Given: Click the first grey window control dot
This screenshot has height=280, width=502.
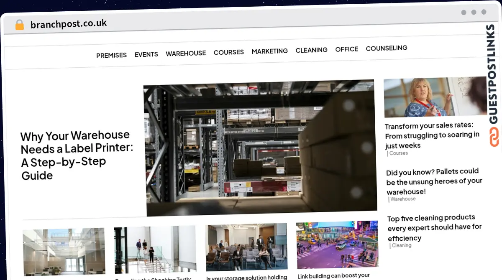Looking at the screenshot, I should 464,13.
